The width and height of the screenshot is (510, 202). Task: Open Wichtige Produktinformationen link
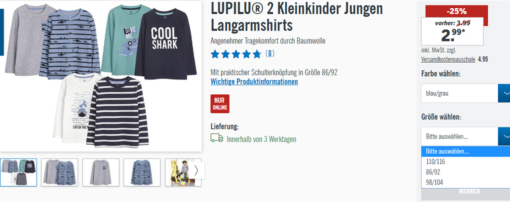pyautogui.click(x=254, y=81)
